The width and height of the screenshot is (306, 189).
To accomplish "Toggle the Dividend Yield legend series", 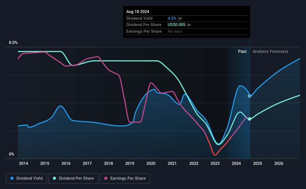I will [26, 179].
